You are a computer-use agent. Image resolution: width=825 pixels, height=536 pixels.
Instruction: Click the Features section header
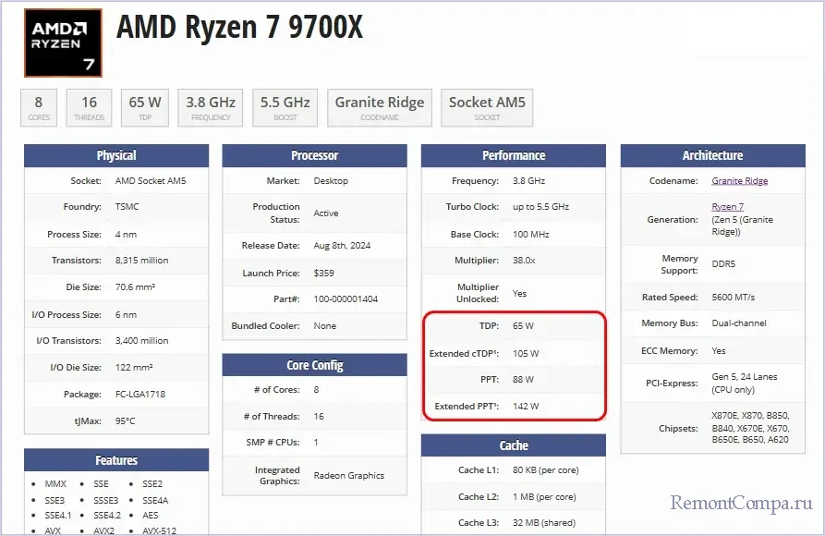[116, 460]
